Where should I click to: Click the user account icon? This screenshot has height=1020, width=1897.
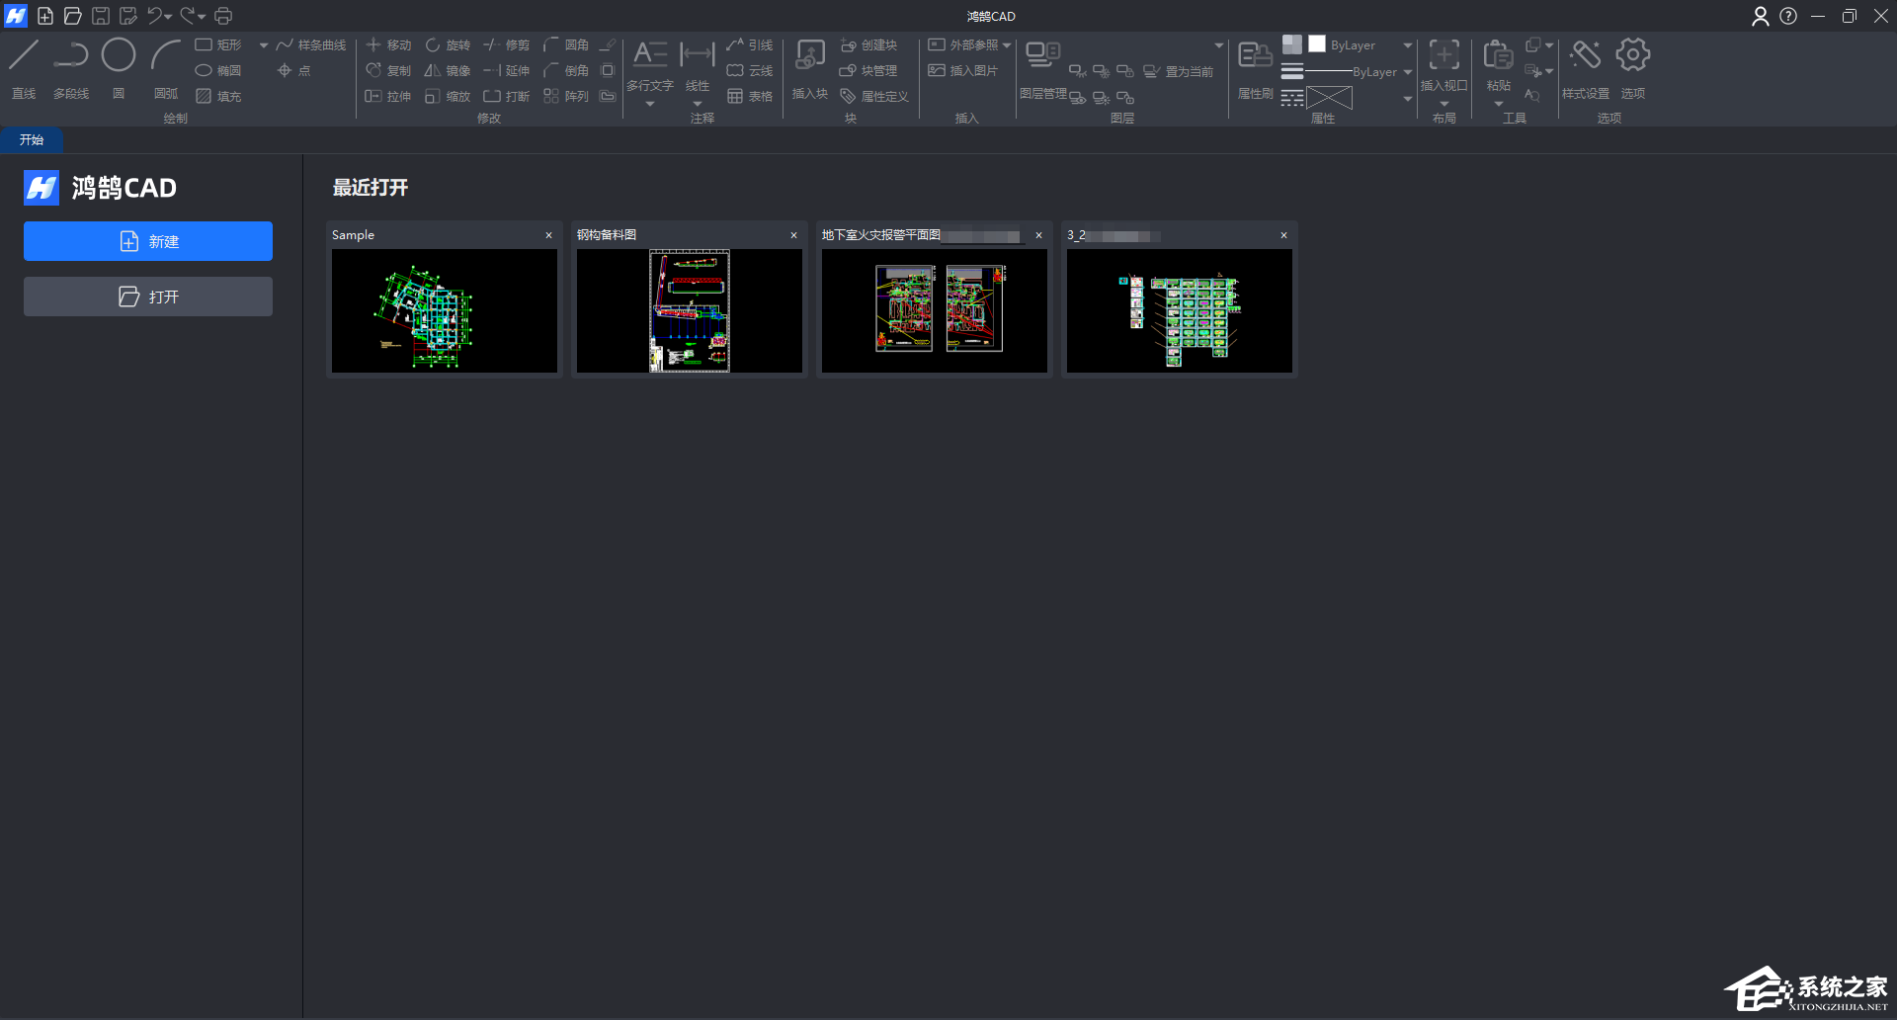tap(1761, 16)
